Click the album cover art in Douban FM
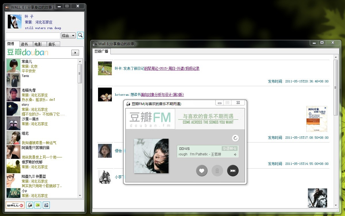 [151, 156]
